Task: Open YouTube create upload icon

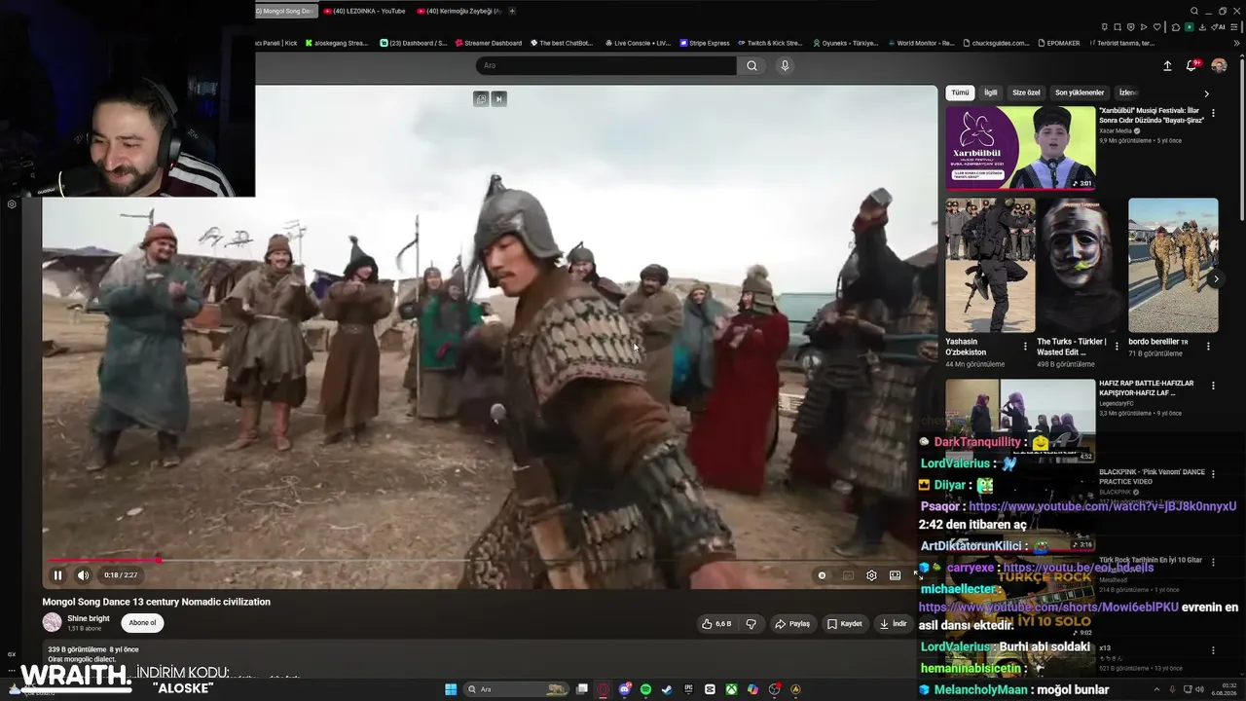Action: point(1167,66)
